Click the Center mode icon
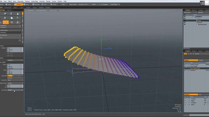Viewport: 209px width, 117px height. point(51,5)
